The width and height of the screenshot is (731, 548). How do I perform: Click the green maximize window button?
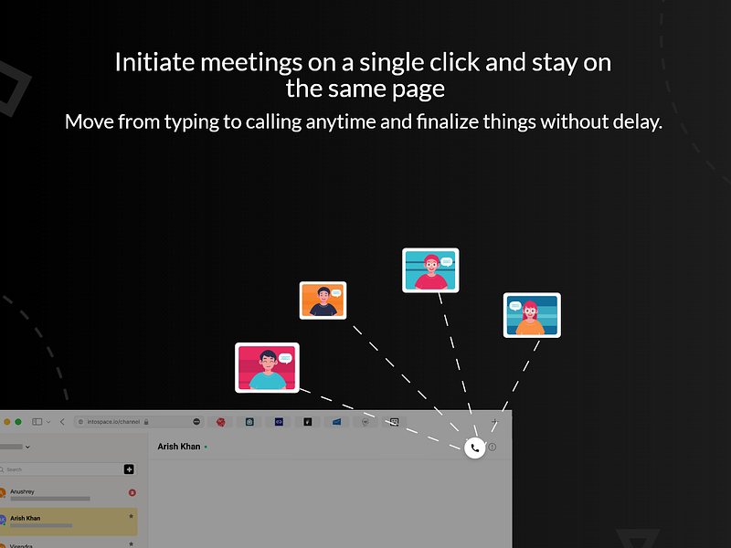[18, 422]
